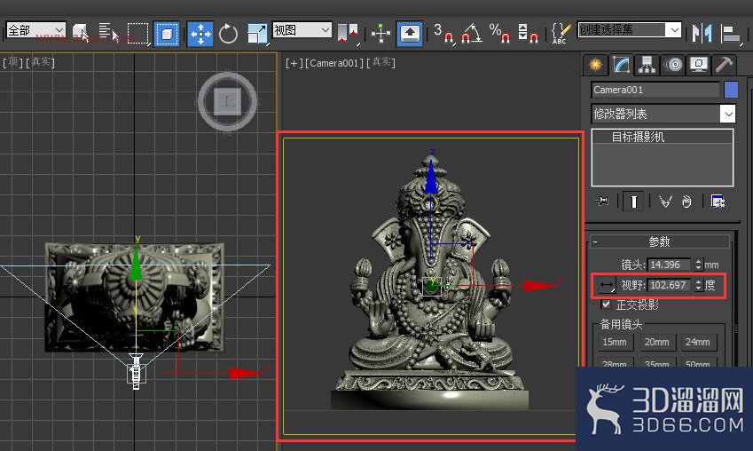Click the ViewCube 上 face in top viewport

pos(227,101)
